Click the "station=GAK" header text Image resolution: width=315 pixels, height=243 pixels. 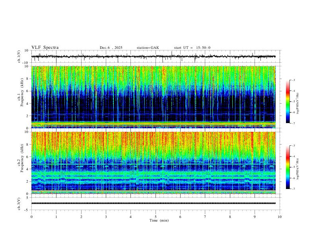tap(148, 48)
